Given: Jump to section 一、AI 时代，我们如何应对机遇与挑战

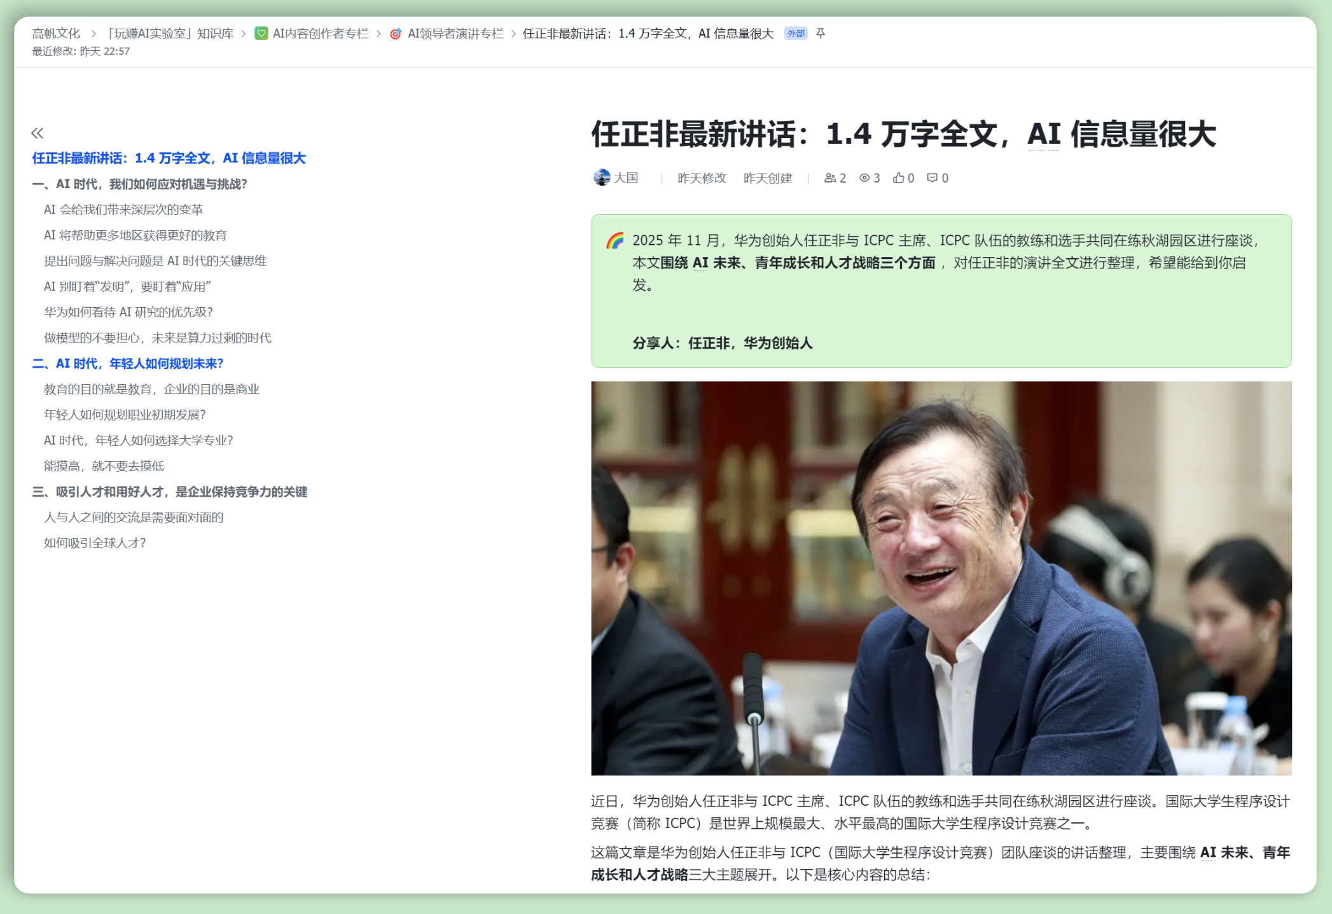Looking at the screenshot, I should 140,184.
